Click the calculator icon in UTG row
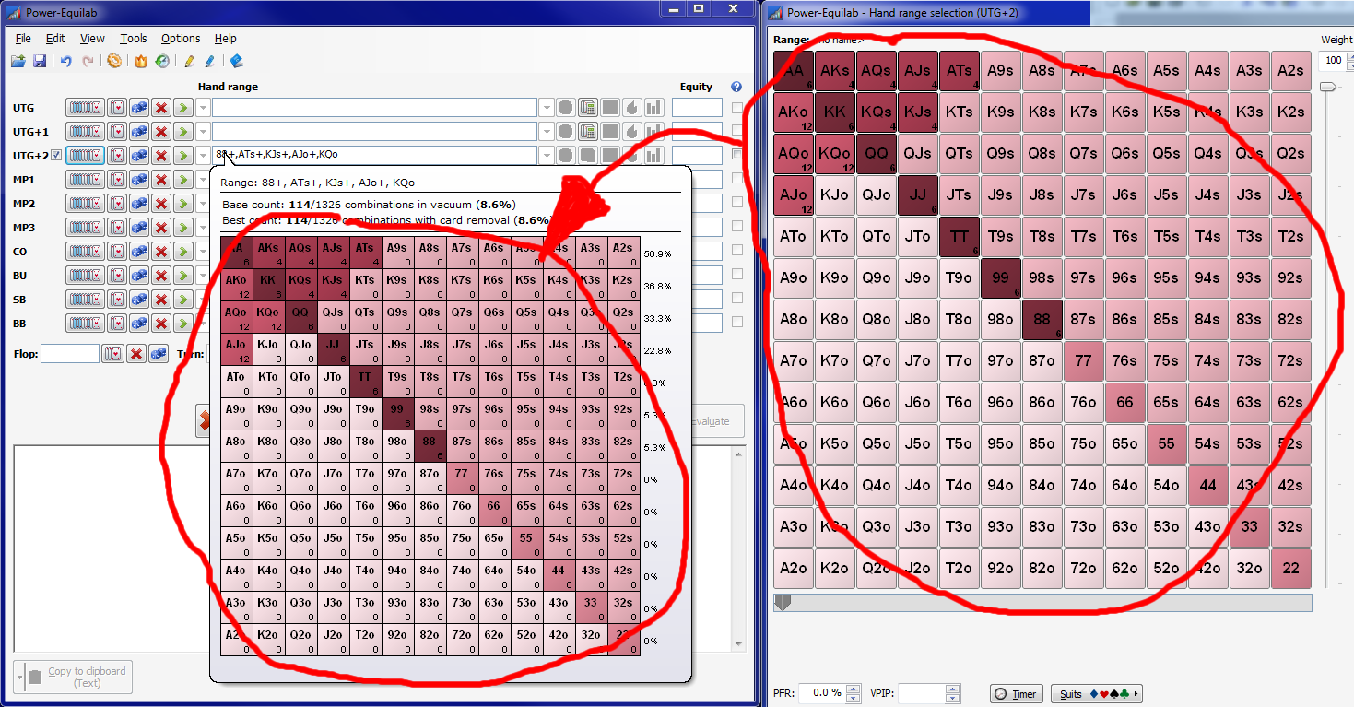 [x=588, y=108]
